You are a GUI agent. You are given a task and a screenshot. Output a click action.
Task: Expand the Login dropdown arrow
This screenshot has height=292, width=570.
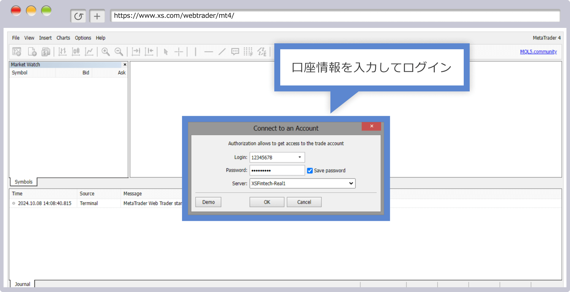[x=300, y=157]
